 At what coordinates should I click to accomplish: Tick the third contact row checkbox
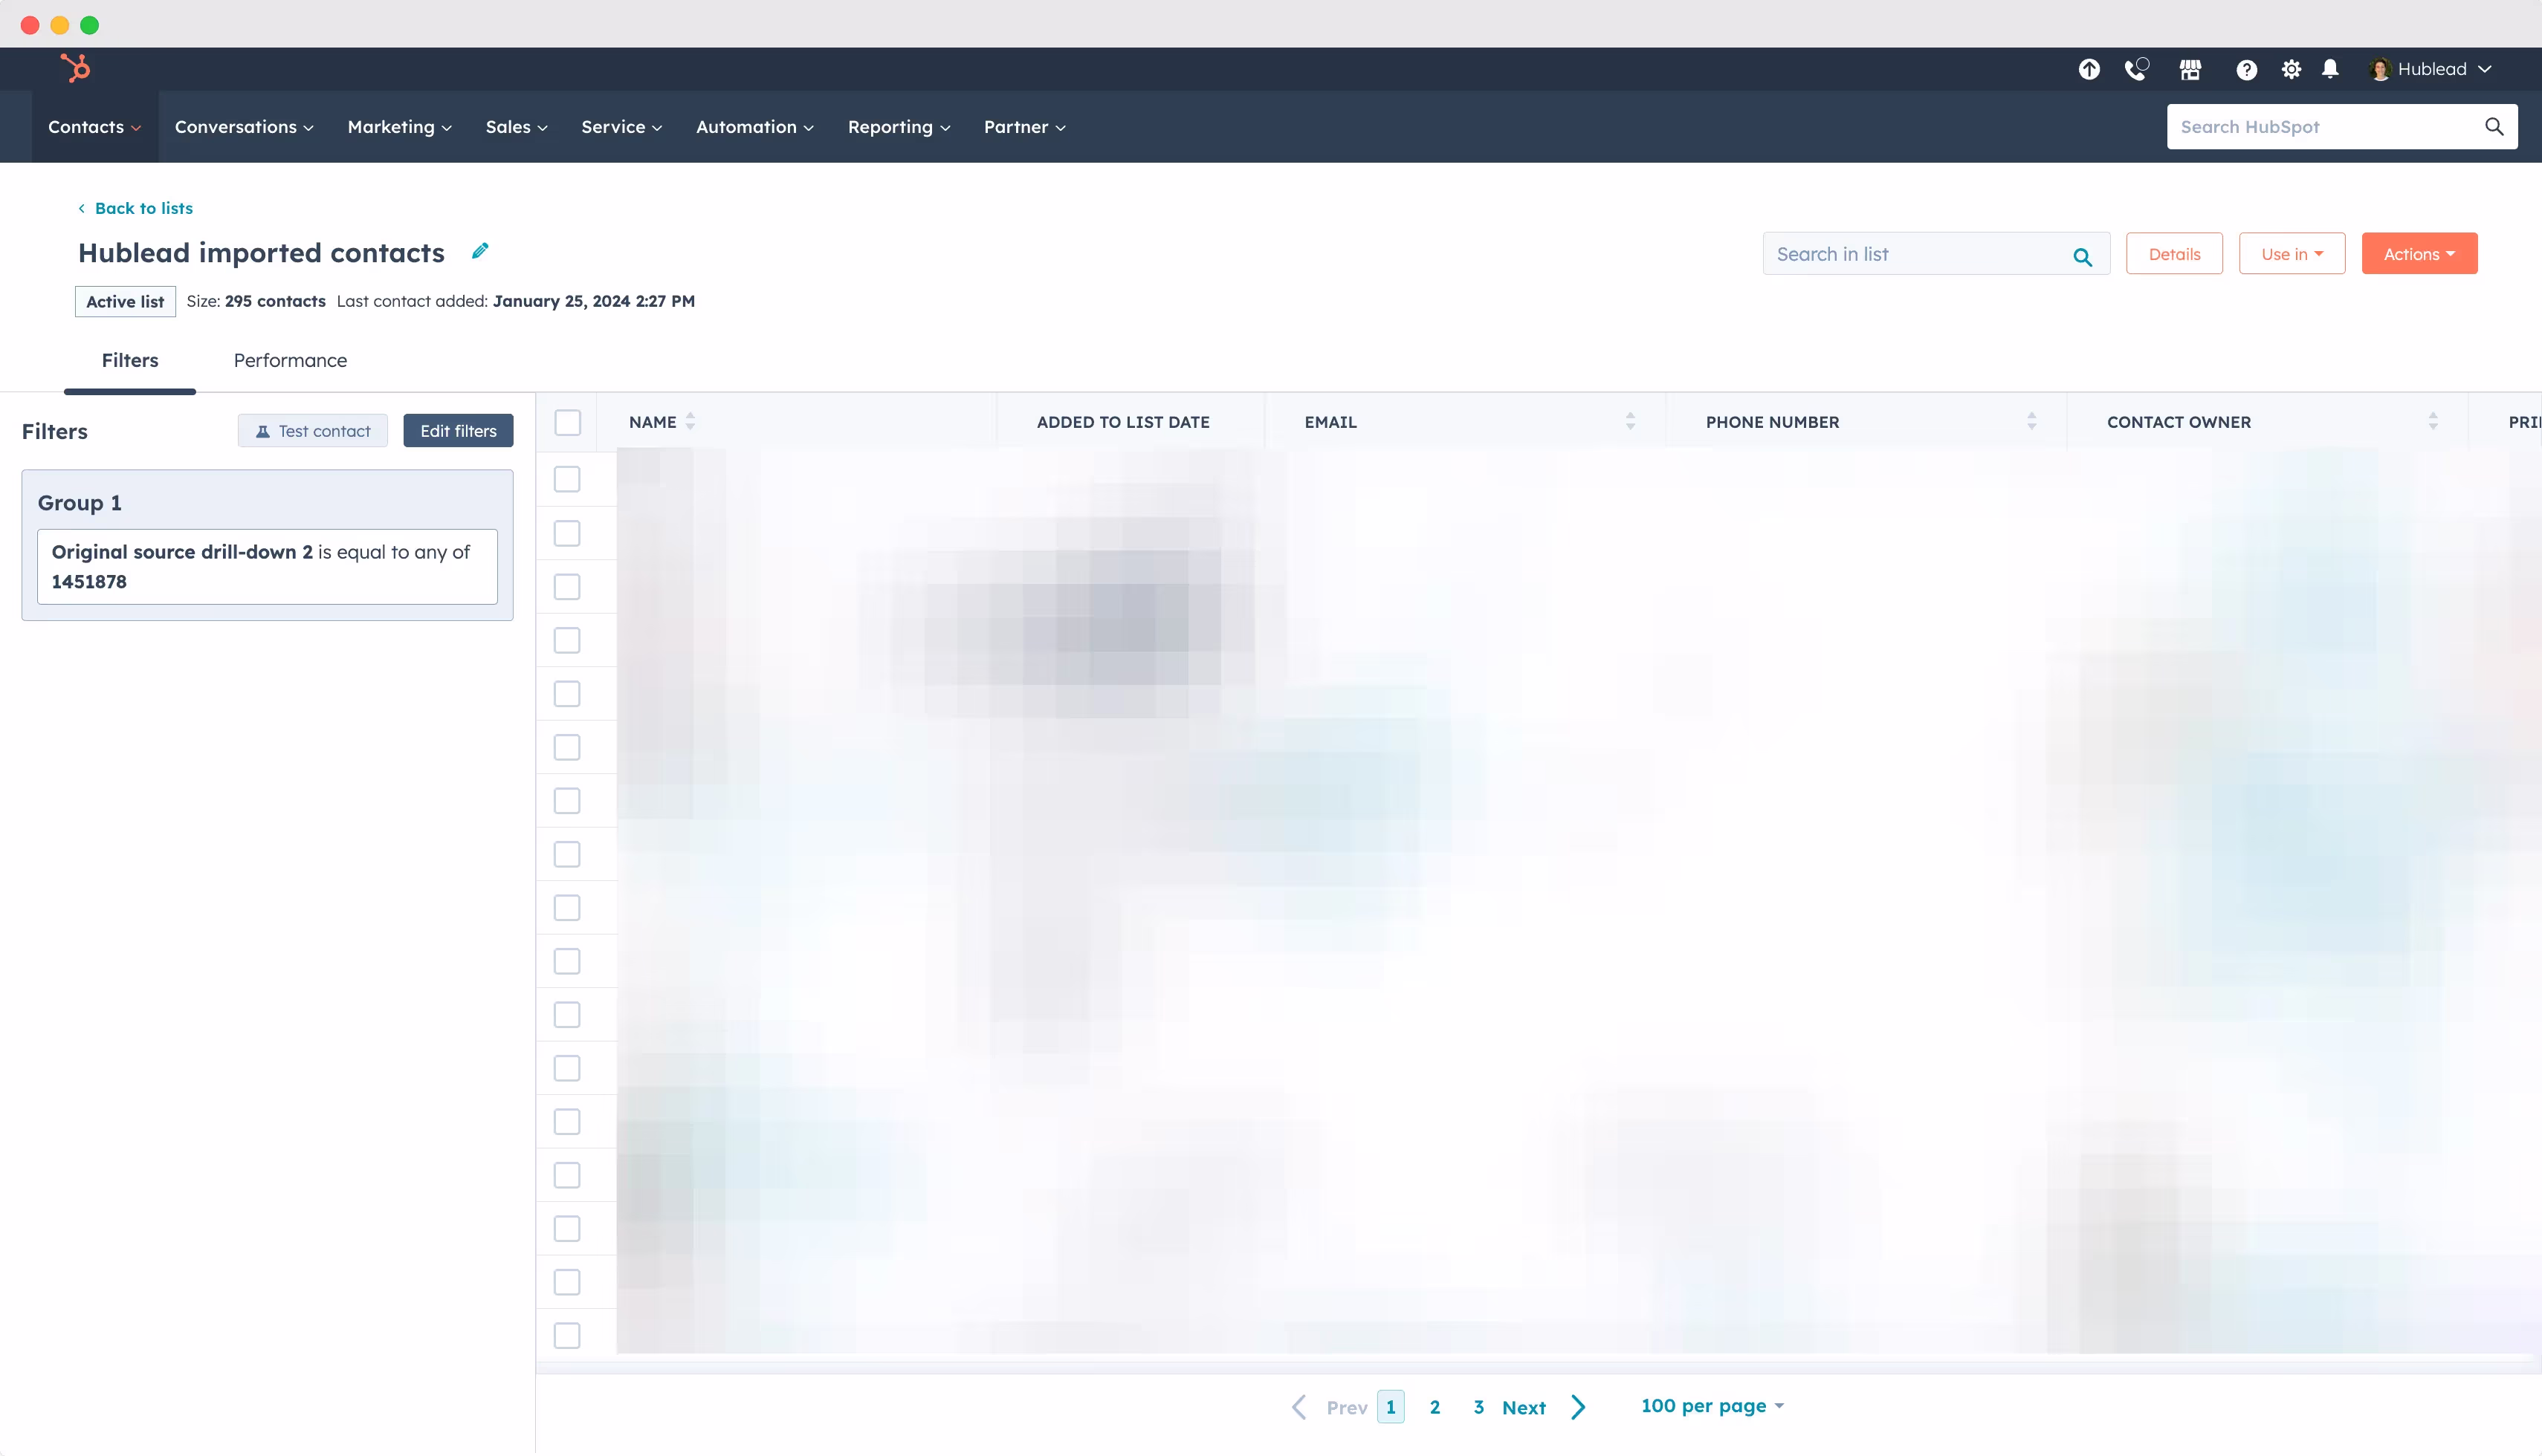[x=567, y=586]
